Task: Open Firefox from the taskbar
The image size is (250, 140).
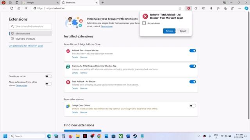Action: (70, 136)
